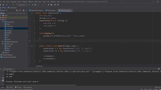This screenshot has height=90, width=161.
Task: Click Run with Coverage icon
Action: click(35, 5)
